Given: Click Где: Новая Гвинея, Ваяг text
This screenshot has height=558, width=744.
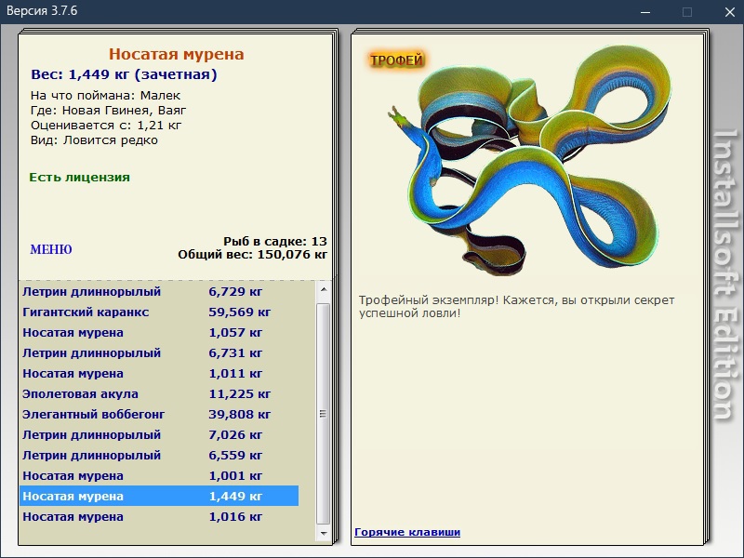Looking at the screenshot, I should (108, 111).
